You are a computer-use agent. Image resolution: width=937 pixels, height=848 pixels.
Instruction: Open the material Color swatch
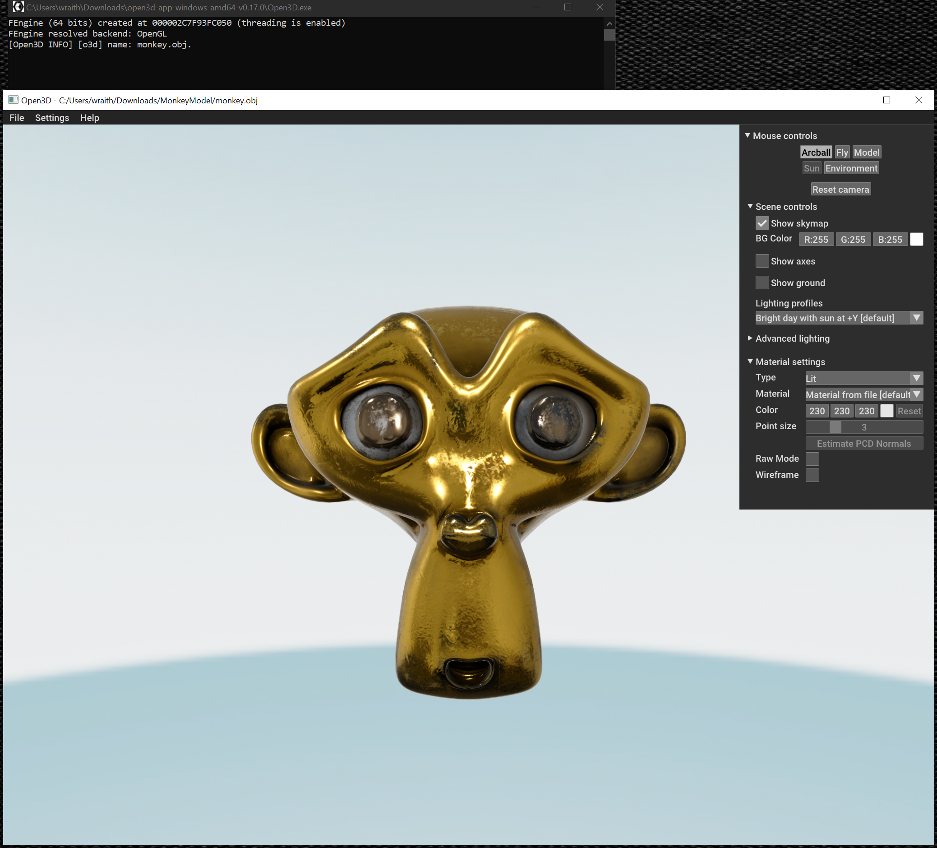886,411
